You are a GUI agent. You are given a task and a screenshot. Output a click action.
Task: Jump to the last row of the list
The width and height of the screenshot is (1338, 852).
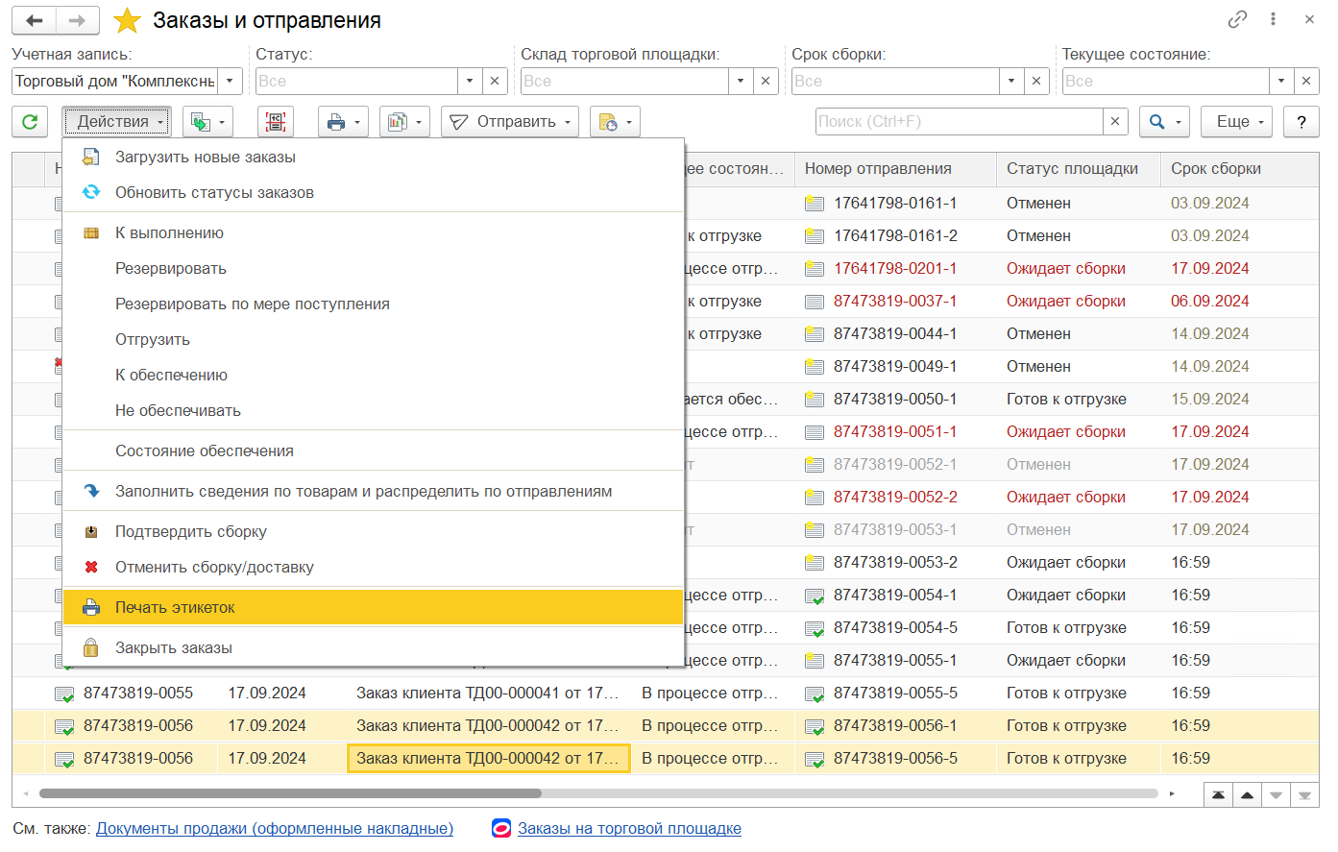[x=1303, y=795]
